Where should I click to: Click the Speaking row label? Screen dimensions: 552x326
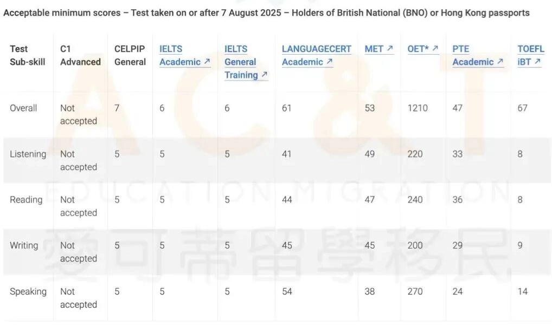(x=28, y=292)
